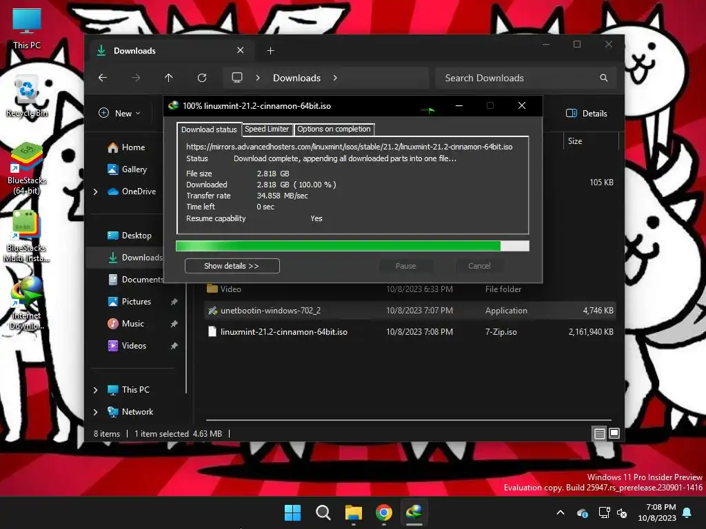Close the Downloads Explorer tab
Image resolution: width=706 pixels, height=529 pixels.
point(241,50)
